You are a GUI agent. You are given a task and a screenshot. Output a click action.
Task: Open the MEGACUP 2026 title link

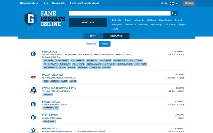pyautogui.click(x=50, y=129)
